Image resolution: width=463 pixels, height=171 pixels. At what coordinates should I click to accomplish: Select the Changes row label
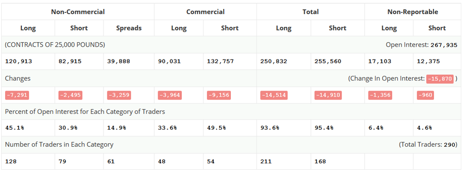[18, 79]
